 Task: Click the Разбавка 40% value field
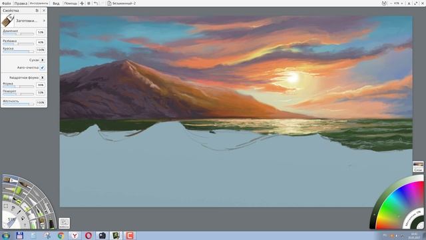[x=41, y=43]
